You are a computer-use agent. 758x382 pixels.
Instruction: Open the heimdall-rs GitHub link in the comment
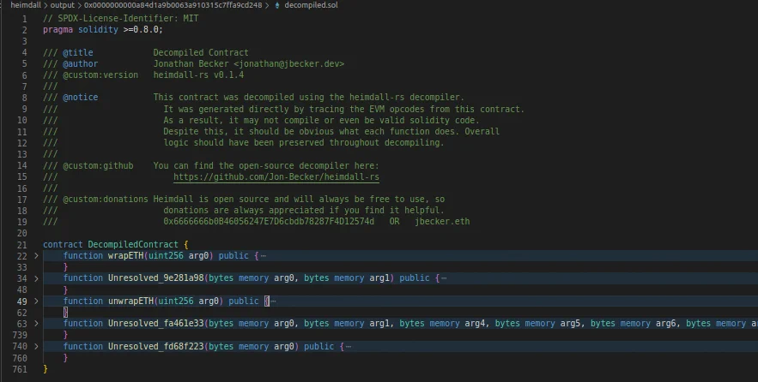[x=276, y=176]
